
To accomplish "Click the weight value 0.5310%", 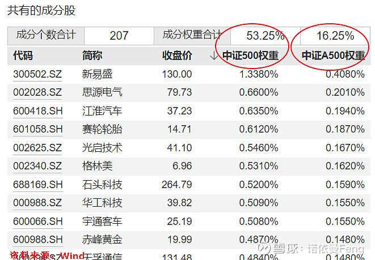I will tap(259, 166).
